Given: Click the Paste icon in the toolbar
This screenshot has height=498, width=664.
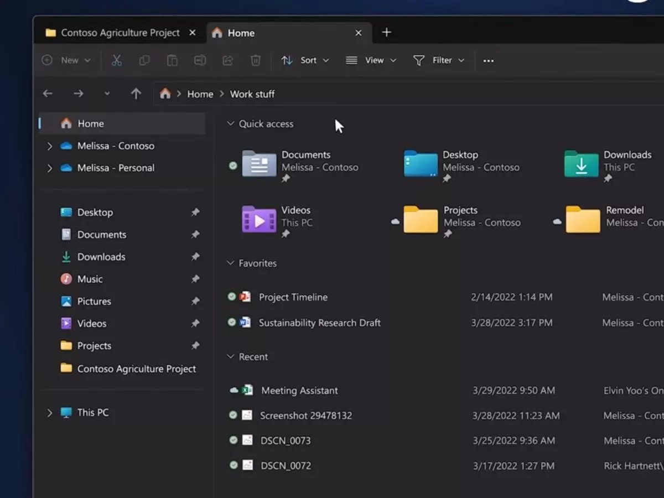Looking at the screenshot, I should pyautogui.click(x=172, y=60).
